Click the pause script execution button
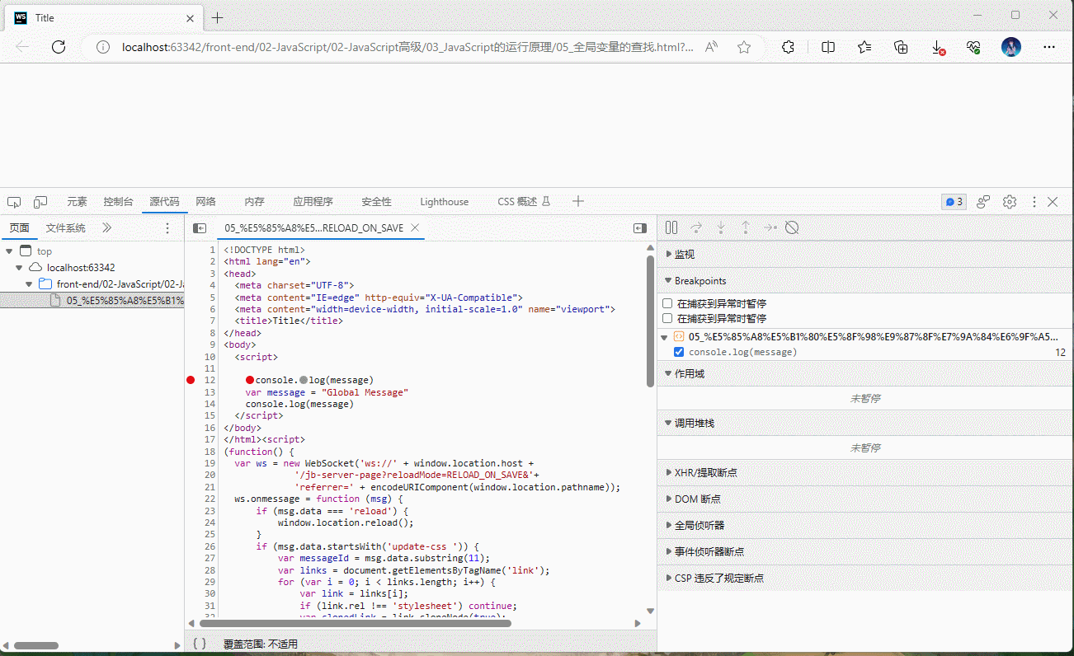Screen dimensions: 1074x656 coord(671,227)
